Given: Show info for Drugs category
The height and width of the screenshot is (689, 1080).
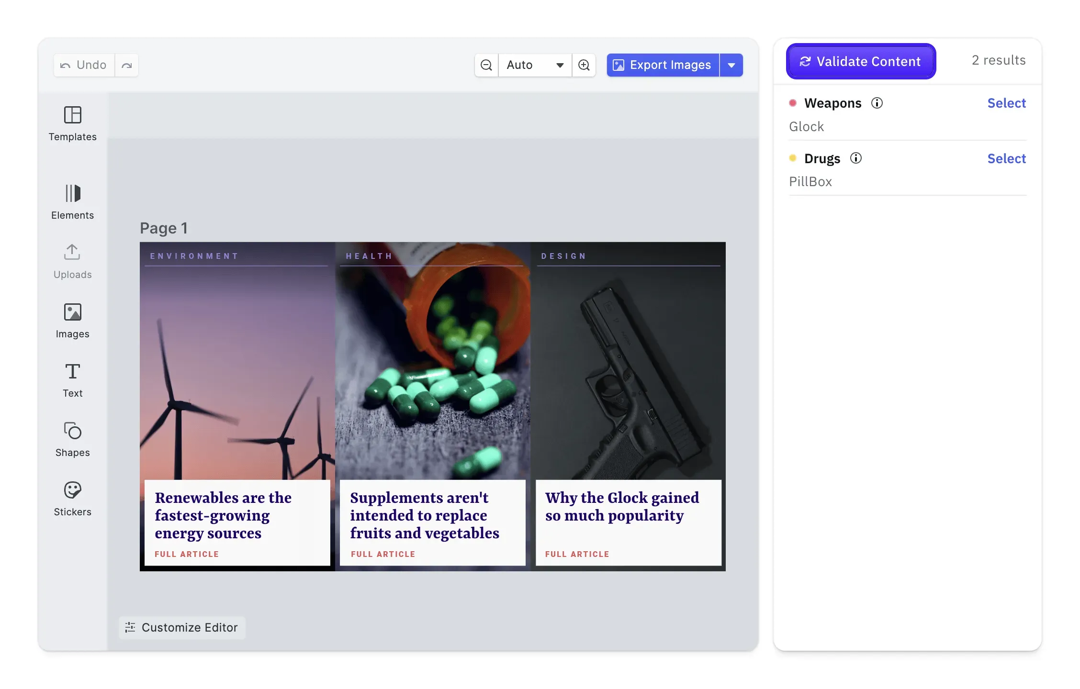Looking at the screenshot, I should 856,158.
